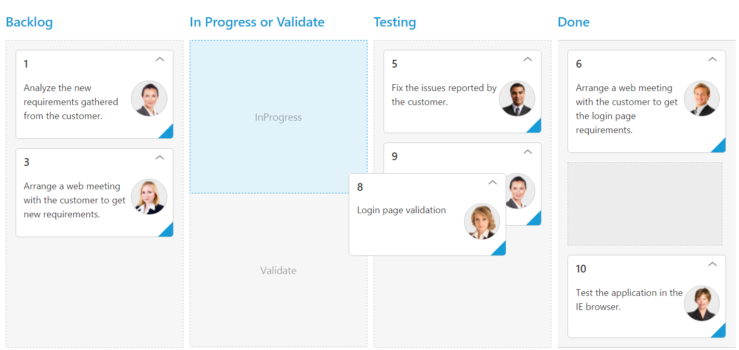Click the Done column header
The width and height of the screenshot is (739, 350).
pos(573,22)
